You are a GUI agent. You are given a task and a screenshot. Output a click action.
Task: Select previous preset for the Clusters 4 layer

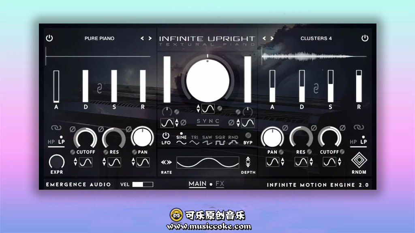[x=264, y=38]
